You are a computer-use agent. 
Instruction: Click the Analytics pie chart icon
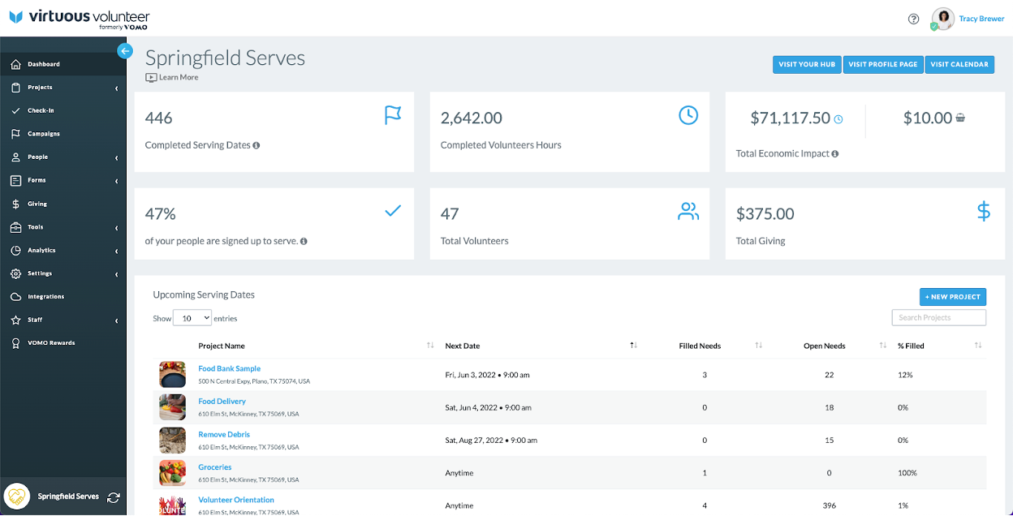click(15, 251)
